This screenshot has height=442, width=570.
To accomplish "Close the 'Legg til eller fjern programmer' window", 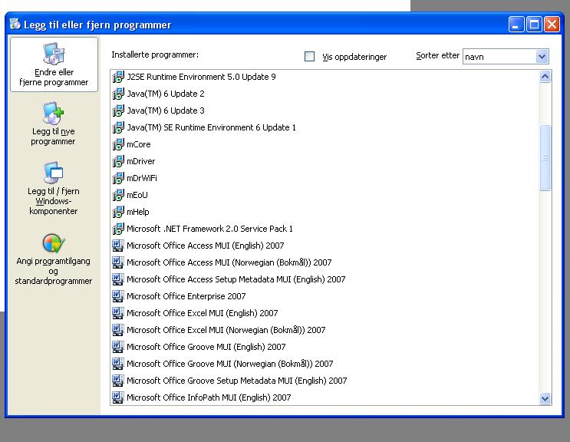I will pos(552,25).
